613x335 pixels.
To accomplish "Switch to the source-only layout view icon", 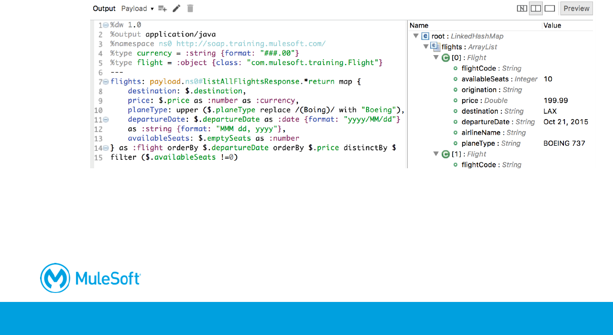I will click(522, 9).
